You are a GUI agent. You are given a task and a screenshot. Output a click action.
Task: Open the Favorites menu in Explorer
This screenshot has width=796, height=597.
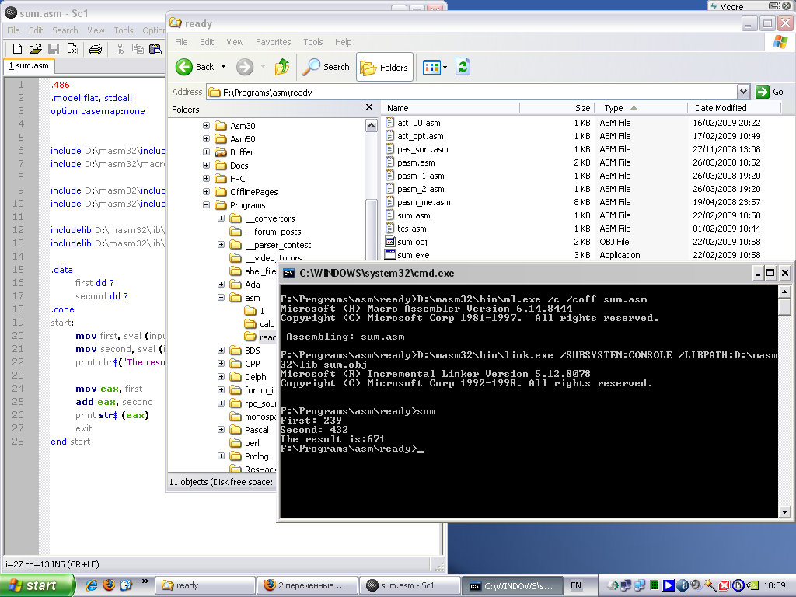[273, 42]
